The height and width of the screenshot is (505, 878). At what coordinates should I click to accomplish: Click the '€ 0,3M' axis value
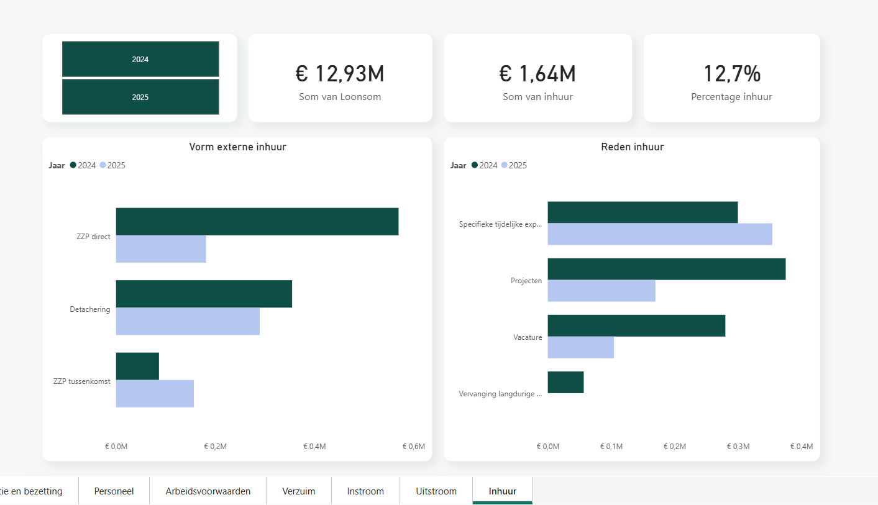click(738, 447)
